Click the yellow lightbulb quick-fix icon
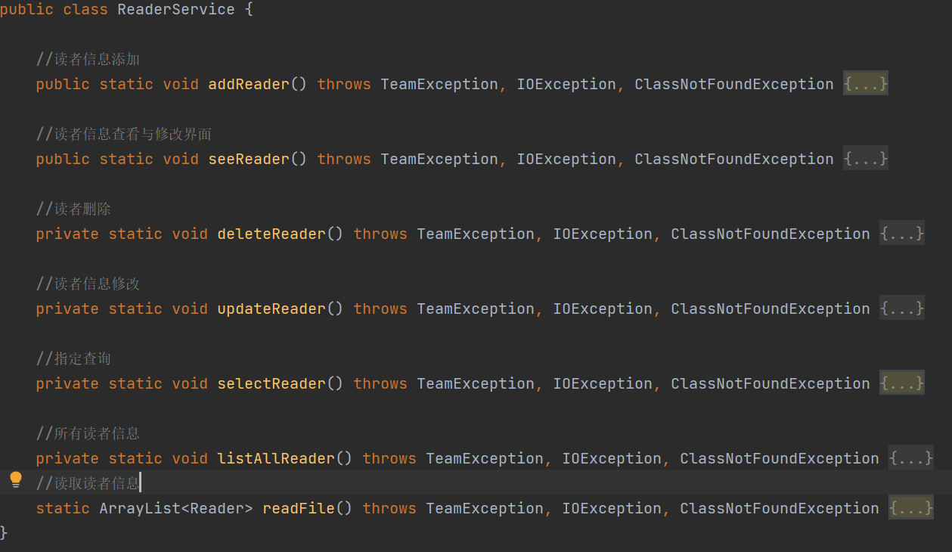This screenshot has height=552, width=952. (16, 479)
